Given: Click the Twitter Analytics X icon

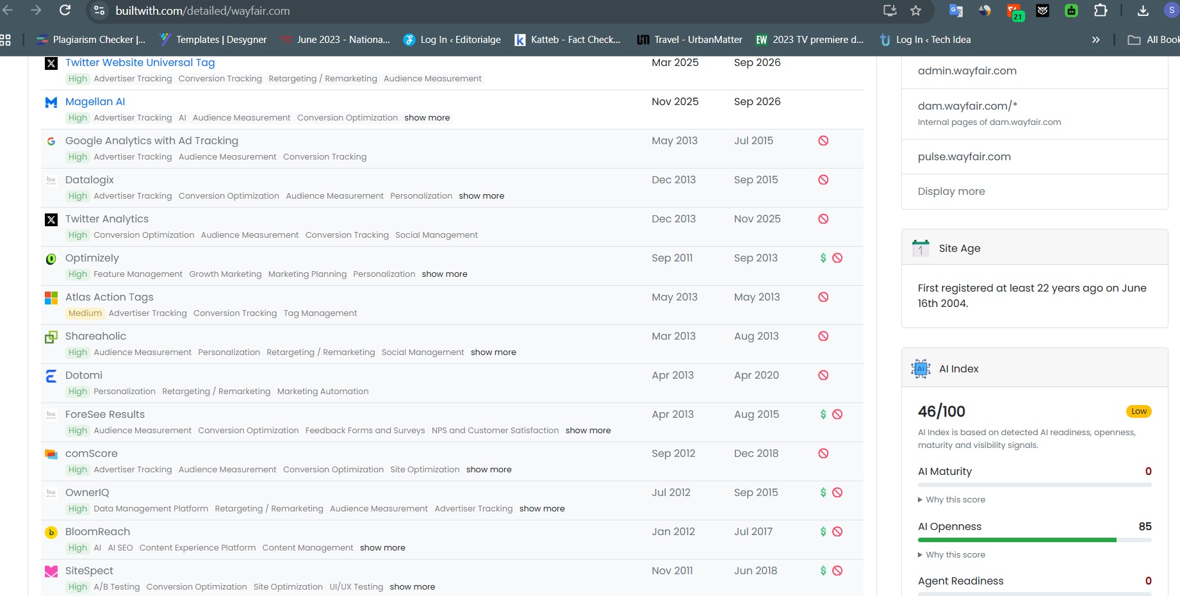Looking at the screenshot, I should 51,220.
